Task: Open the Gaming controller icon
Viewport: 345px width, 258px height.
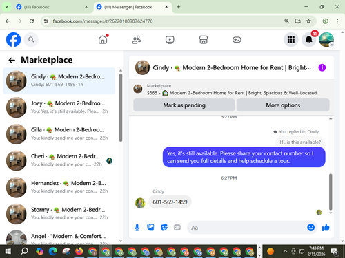Action: click(237, 40)
